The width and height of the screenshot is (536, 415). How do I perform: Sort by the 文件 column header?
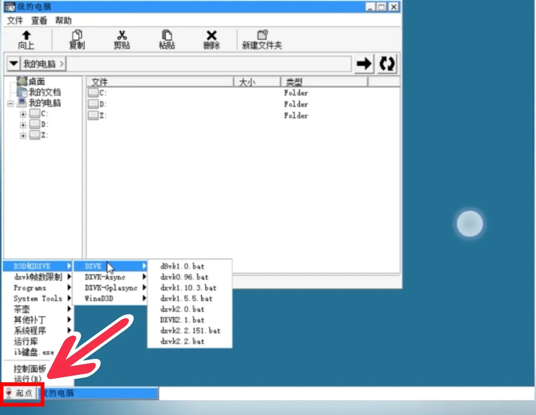coord(160,81)
